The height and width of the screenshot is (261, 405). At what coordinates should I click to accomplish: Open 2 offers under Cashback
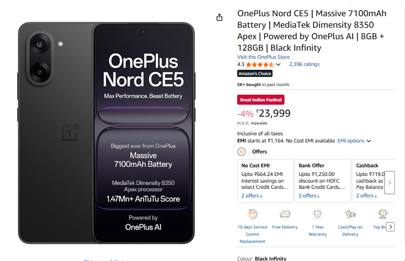click(x=367, y=196)
